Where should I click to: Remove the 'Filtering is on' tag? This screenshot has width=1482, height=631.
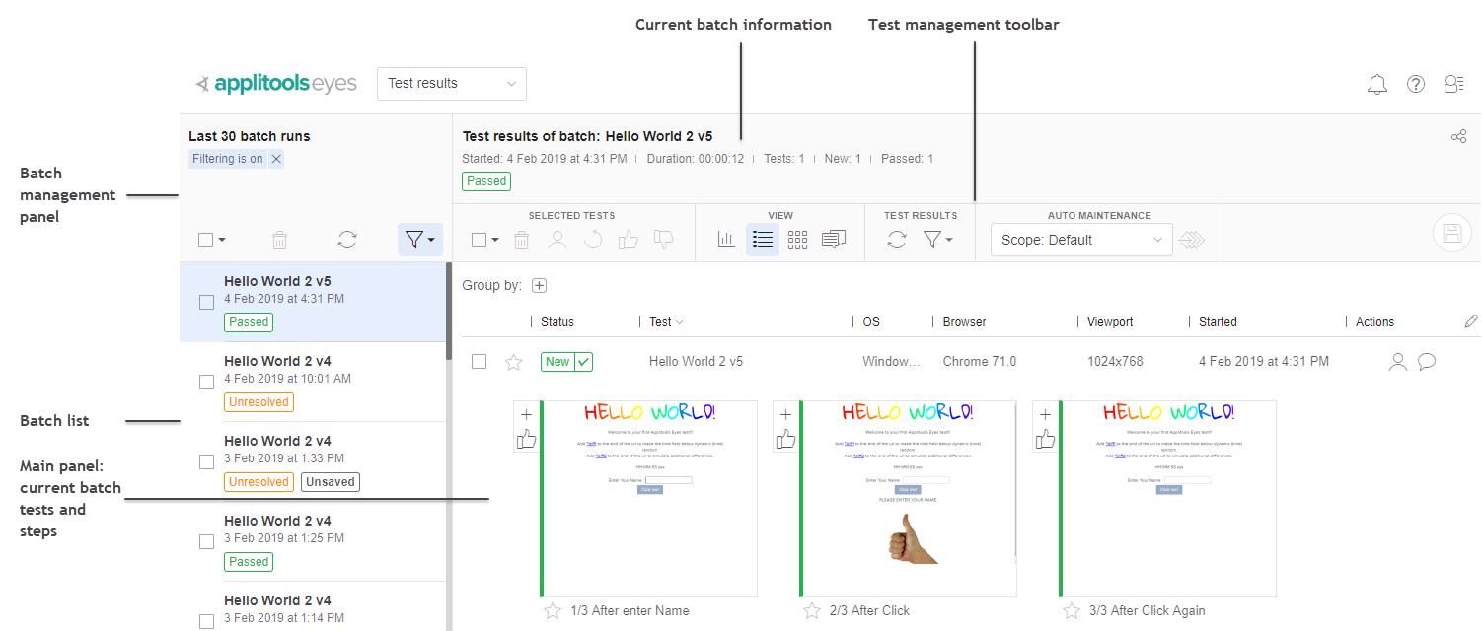click(276, 159)
